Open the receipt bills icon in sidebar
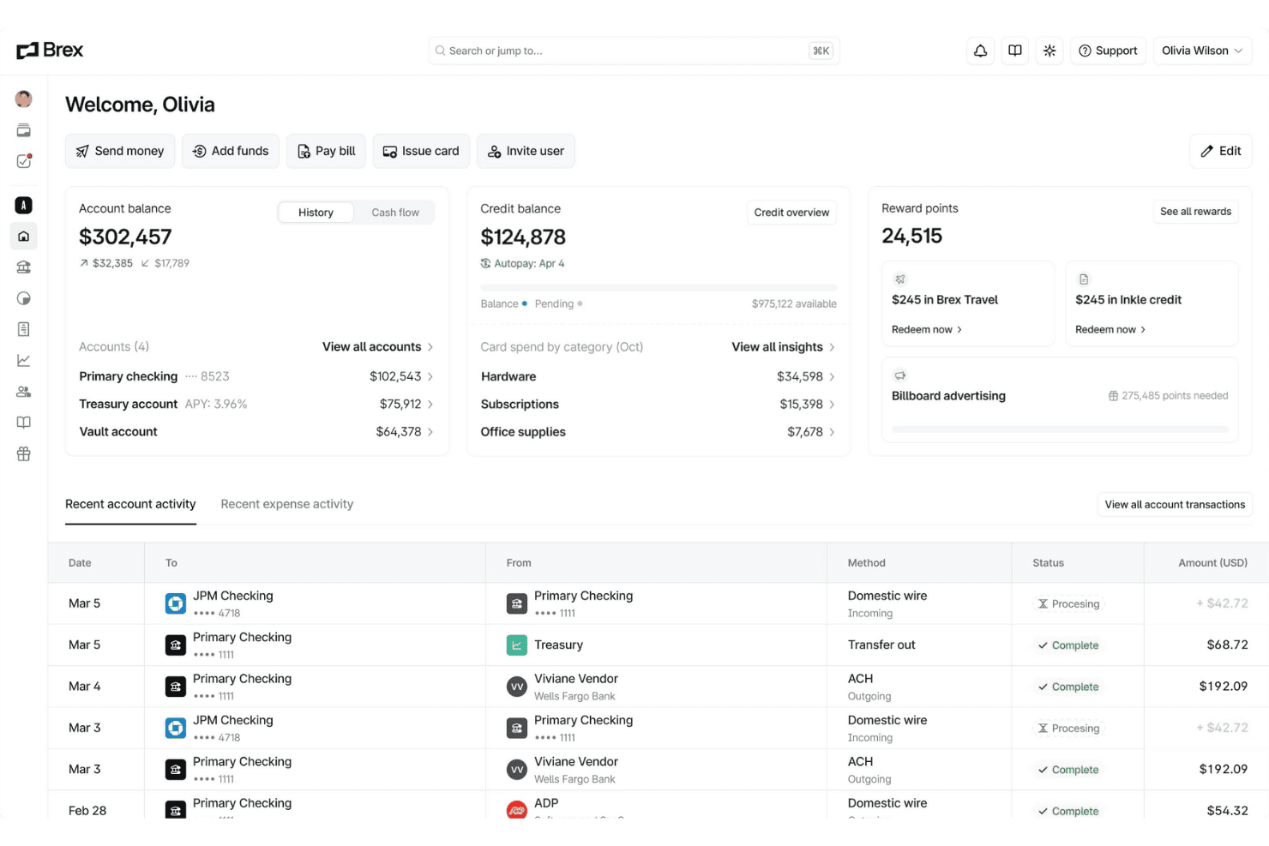Screen dimensions: 1269x846 pyautogui.click(x=24, y=329)
